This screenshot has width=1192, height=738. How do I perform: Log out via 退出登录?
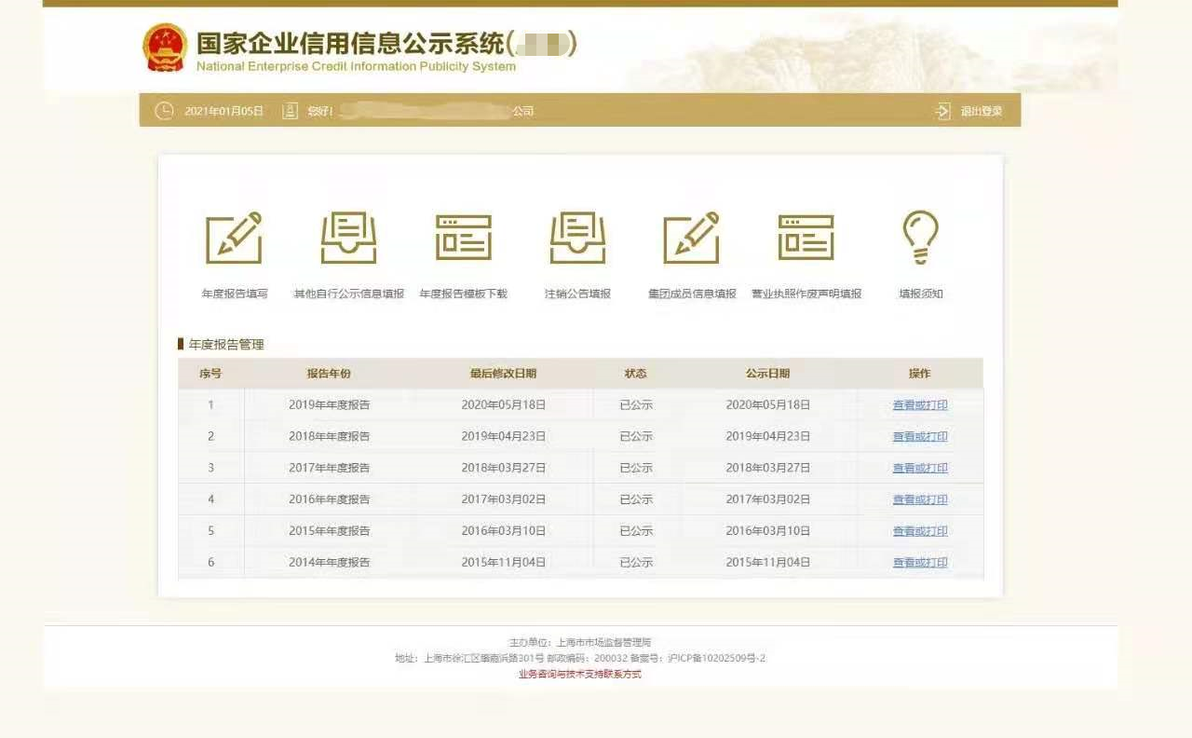pyautogui.click(x=982, y=111)
